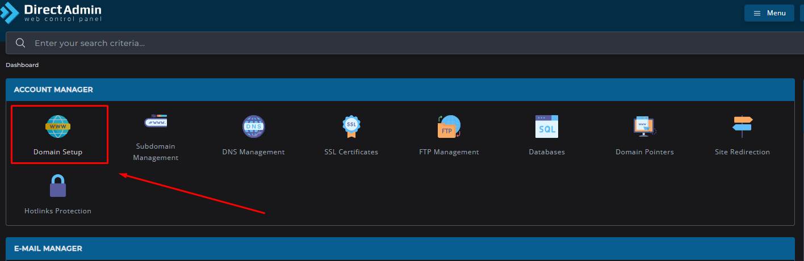This screenshot has width=804, height=261.
Task: Click the DNS Management globe icon
Action: [x=253, y=127]
